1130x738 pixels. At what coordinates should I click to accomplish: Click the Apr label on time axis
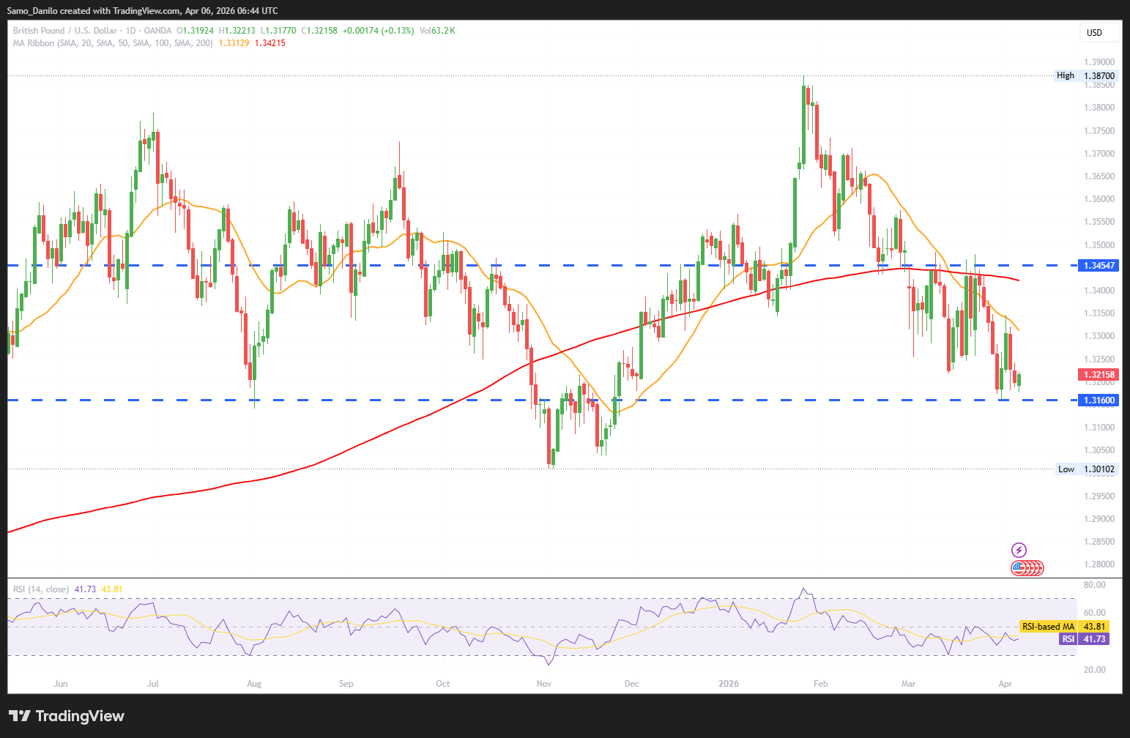(x=1006, y=684)
